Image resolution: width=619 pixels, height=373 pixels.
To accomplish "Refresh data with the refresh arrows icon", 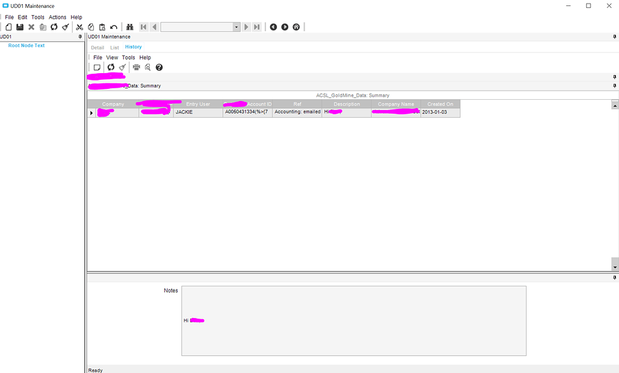I will (x=54, y=27).
